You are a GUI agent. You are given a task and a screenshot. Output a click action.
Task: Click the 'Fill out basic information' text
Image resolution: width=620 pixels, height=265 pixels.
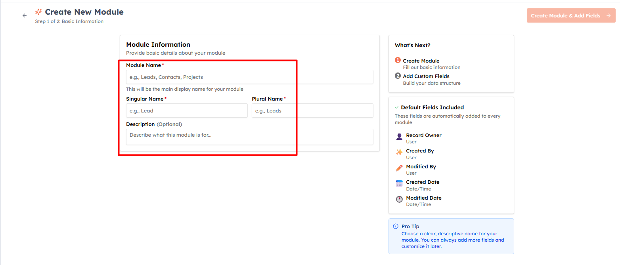(432, 67)
